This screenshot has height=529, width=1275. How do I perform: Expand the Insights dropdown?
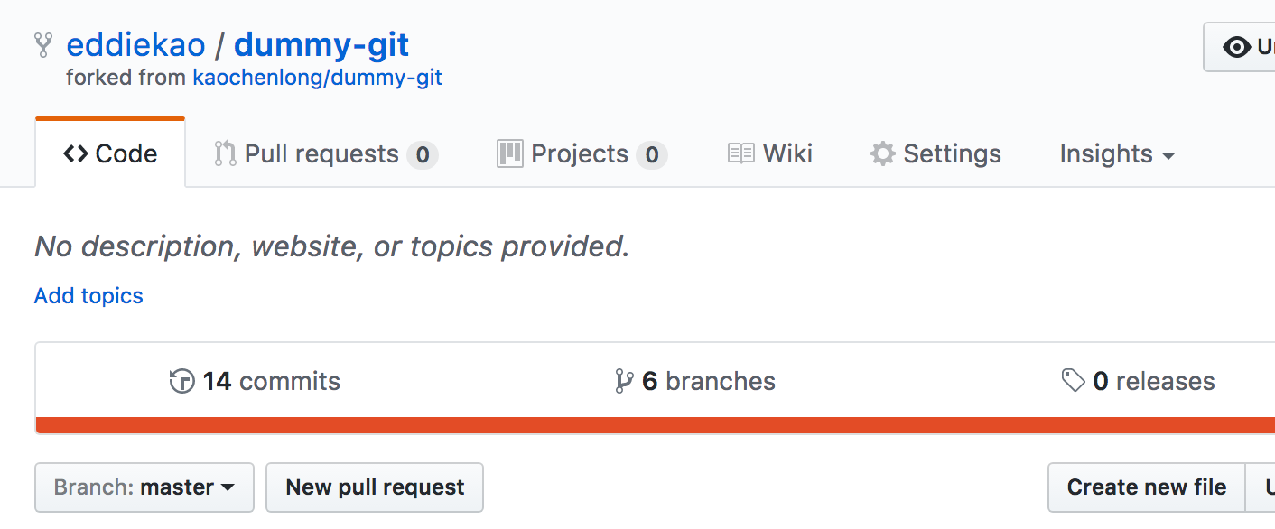(x=1117, y=154)
